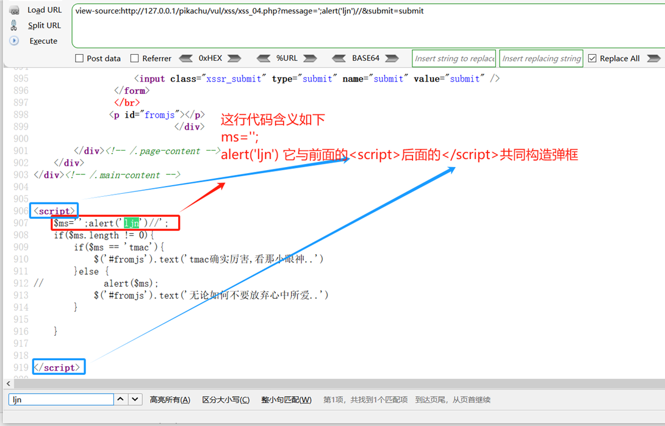The image size is (665, 426).
Task: Click the BASE64 left decode arrow
Action: point(339,58)
